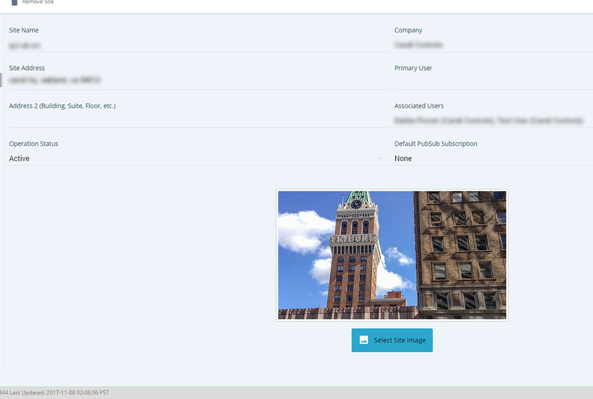Click the Operation Status label
This screenshot has height=399, width=593.
(34, 144)
